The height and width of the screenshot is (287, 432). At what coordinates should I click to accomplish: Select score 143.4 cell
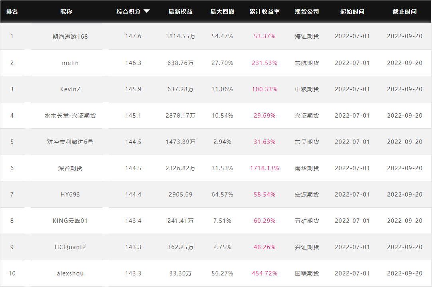133,221
